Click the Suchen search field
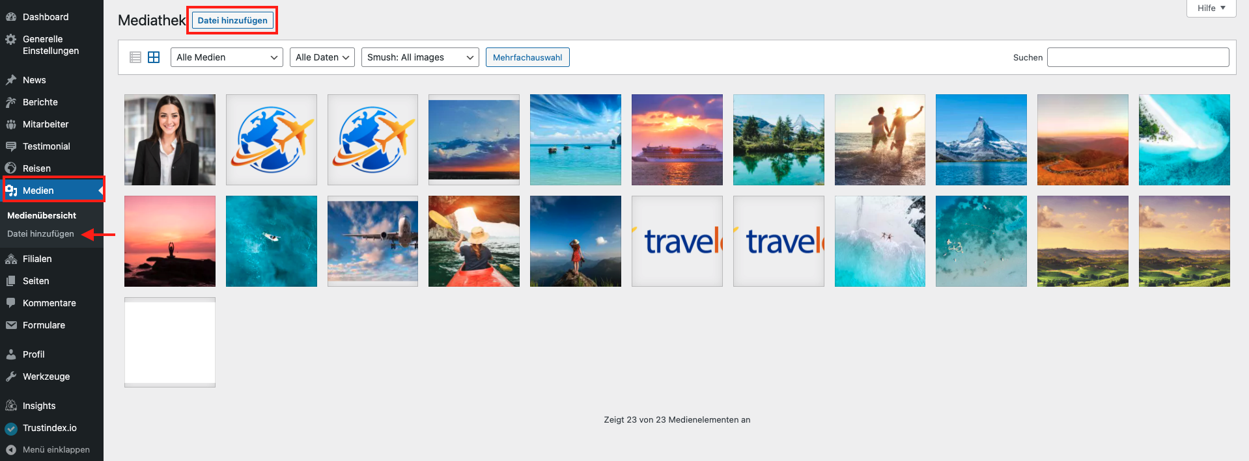The width and height of the screenshot is (1249, 461). [x=1138, y=57]
